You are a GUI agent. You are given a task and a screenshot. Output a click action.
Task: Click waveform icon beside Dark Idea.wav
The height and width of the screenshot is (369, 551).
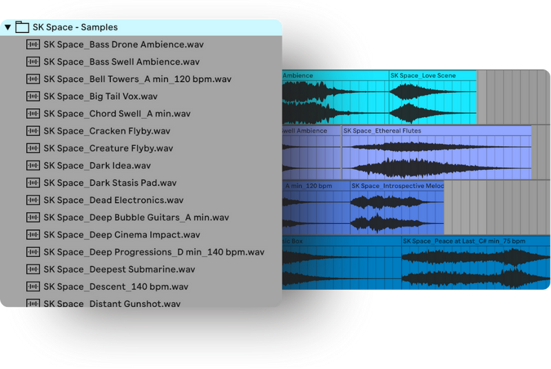tap(33, 165)
